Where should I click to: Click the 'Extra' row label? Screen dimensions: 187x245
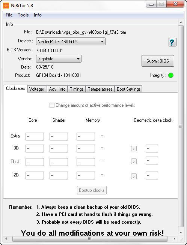(x=15, y=136)
